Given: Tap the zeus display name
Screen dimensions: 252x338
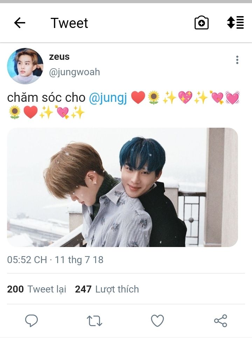Looking at the screenshot, I should [x=59, y=57].
